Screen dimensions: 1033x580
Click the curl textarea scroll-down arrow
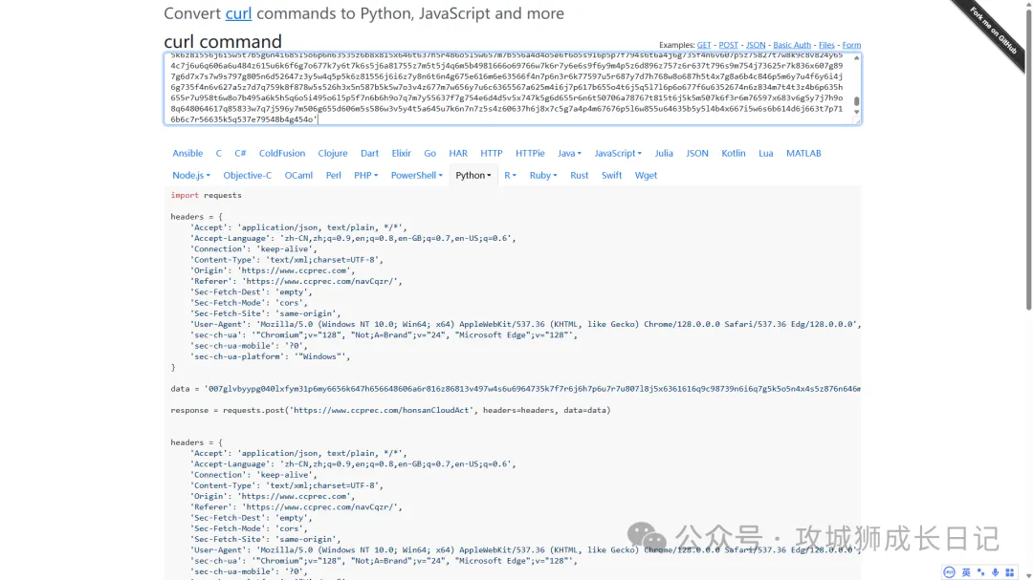856,112
